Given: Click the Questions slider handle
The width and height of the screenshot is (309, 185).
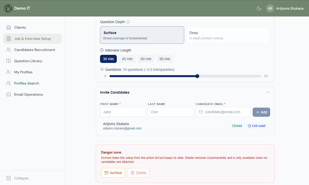Looking at the screenshot, I should pos(197,76).
